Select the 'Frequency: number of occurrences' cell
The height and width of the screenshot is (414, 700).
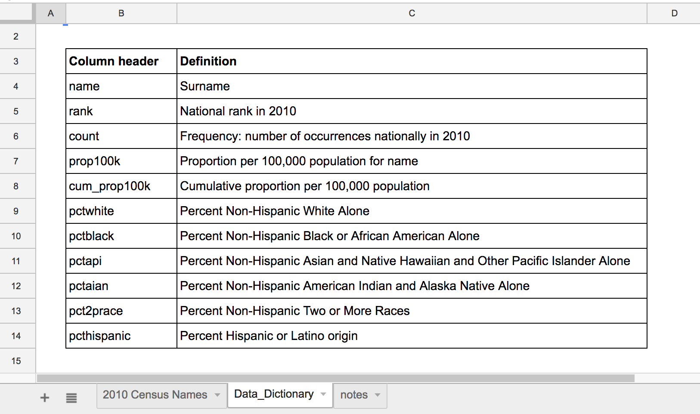pos(412,136)
